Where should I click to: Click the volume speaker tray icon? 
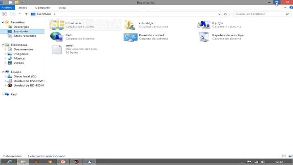pyautogui.click(x=263, y=162)
